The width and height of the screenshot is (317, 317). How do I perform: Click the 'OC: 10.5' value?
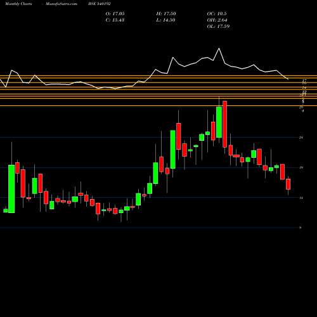pos(217,14)
